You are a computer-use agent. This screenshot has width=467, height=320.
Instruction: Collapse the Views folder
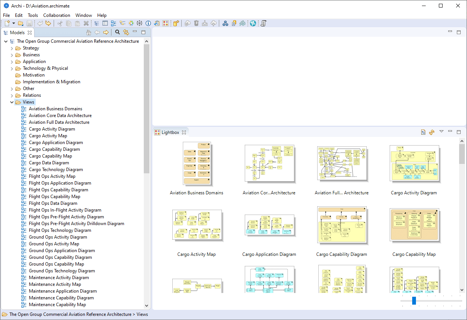tap(12, 102)
